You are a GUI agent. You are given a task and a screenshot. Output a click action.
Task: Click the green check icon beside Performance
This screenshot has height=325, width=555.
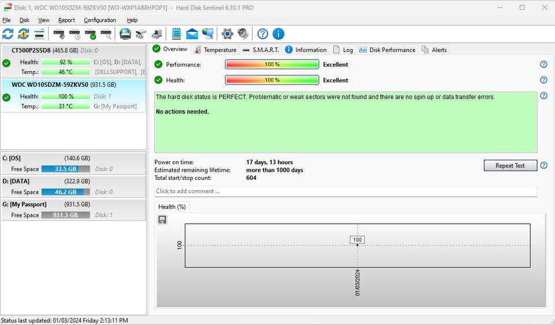pyautogui.click(x=158, y=64)
